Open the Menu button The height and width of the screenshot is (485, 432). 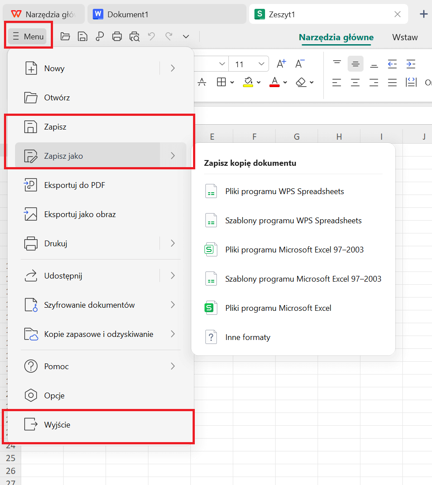pos(27,37)
